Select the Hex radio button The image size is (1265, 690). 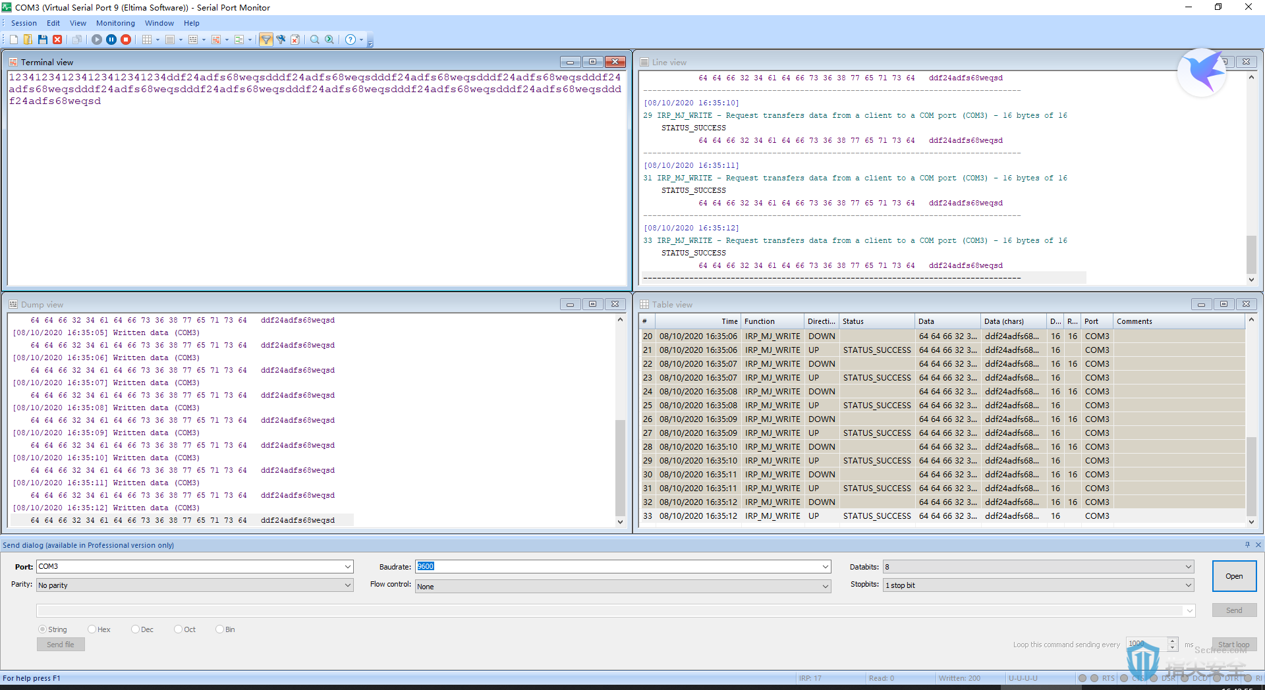click(x=92, y=629)
